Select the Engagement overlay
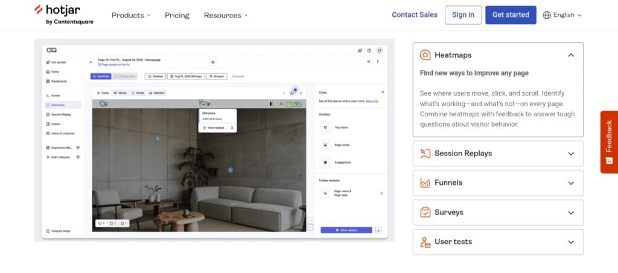Image resolution: width=618 pixels, height=273 pixels. coord(335,162)
